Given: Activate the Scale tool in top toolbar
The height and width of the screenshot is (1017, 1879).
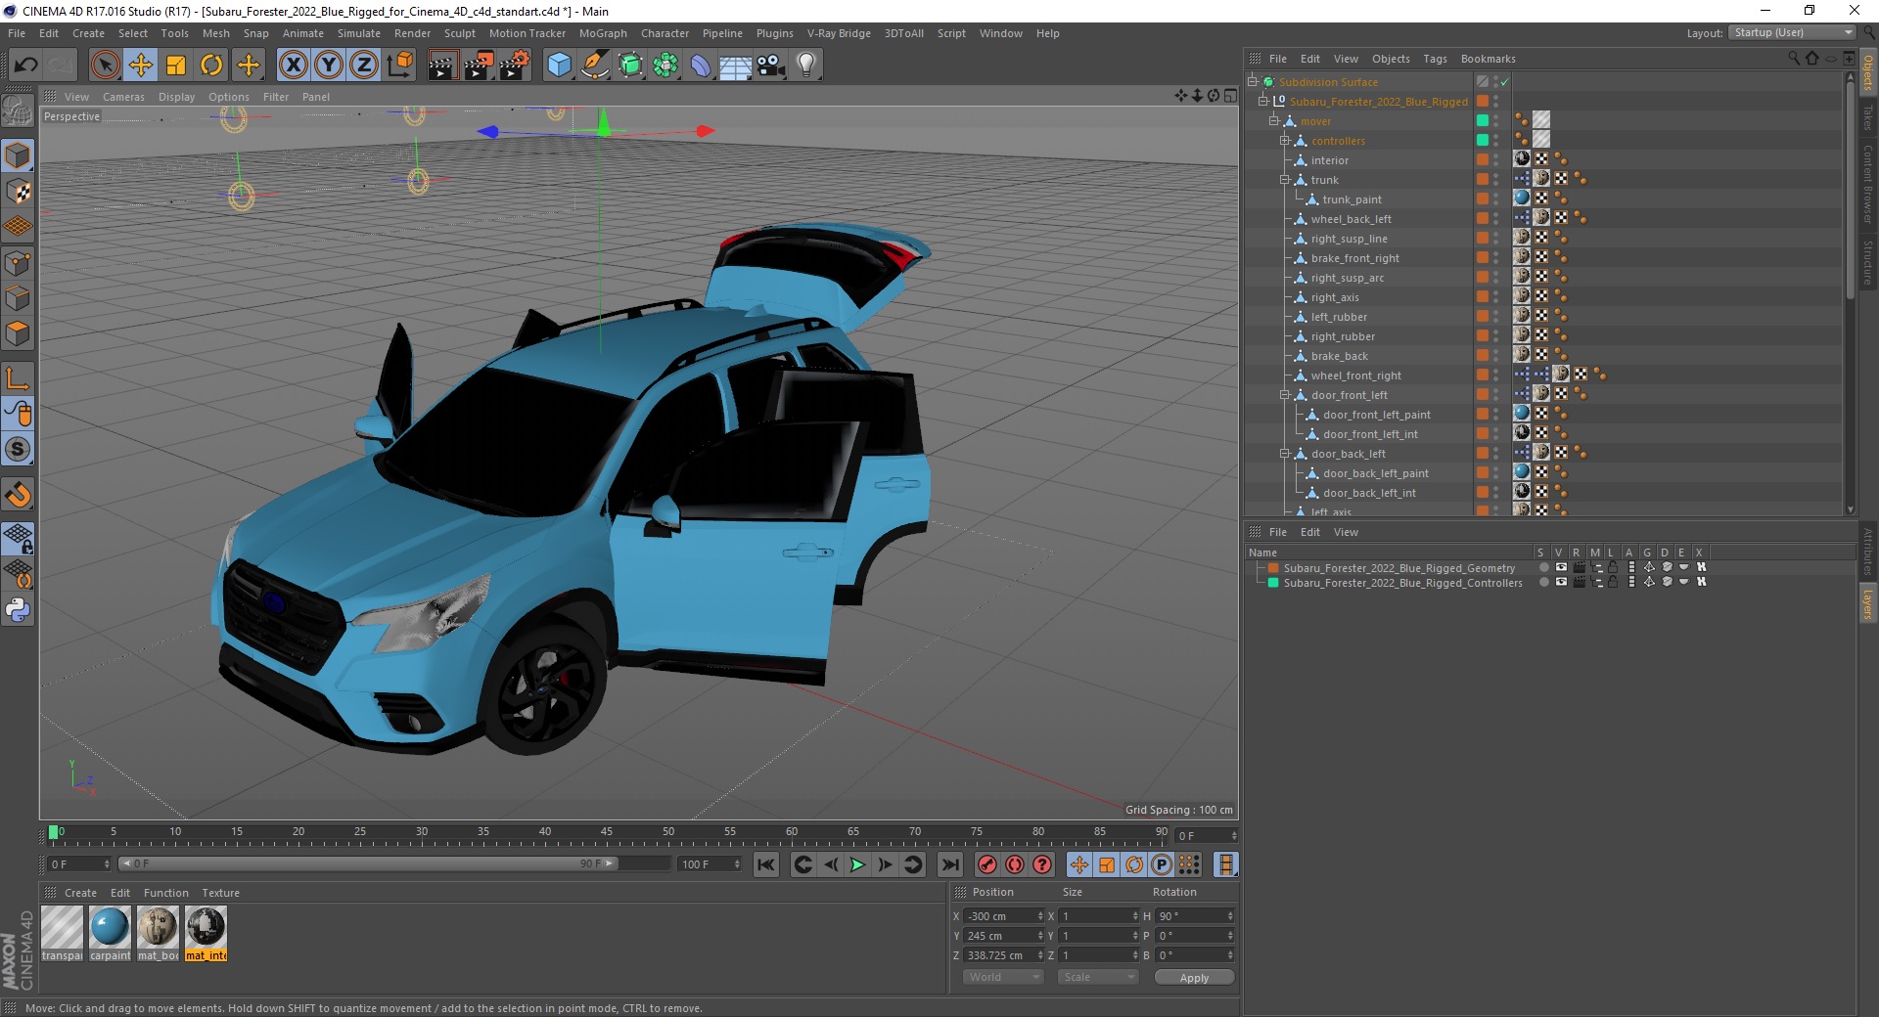Looking at the screenshot, I should point(176,66).
